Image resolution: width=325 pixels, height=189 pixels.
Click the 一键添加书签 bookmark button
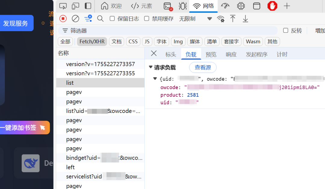coord(25,127)
